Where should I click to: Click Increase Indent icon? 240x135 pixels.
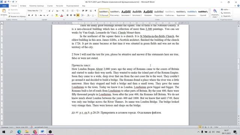tap(86, 11)
